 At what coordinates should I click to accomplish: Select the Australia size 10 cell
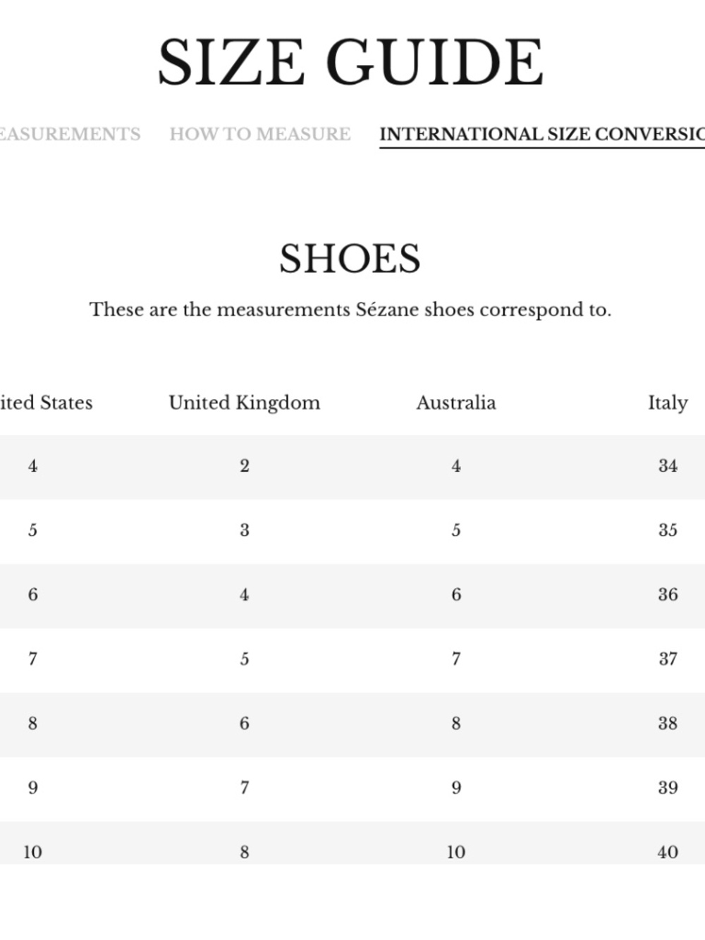(456, 852)
